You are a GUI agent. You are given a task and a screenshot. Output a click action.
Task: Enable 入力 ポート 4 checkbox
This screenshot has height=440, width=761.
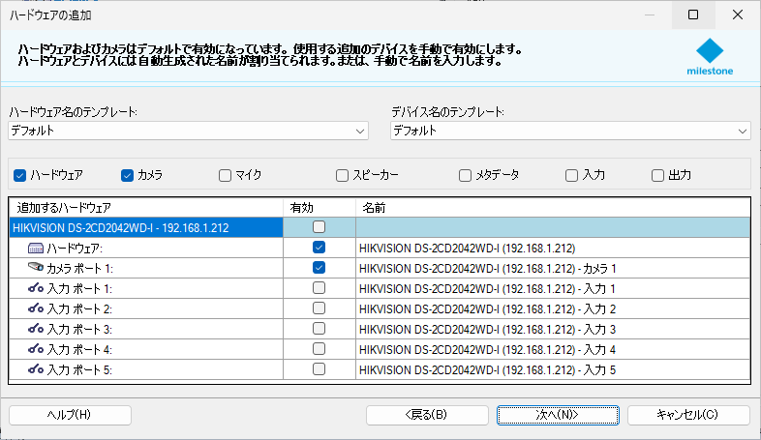pyautogui.click(x=319, y=349)
